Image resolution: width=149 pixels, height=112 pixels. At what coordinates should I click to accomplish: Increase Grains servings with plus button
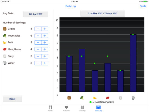tap(45, 29)
